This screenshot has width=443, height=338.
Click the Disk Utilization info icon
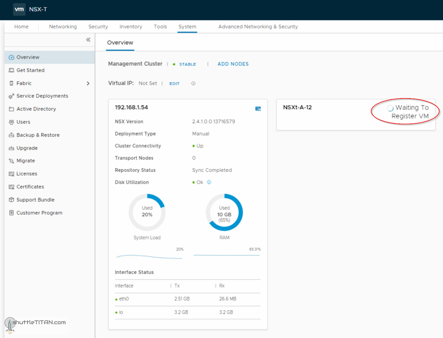coord(209,182)
